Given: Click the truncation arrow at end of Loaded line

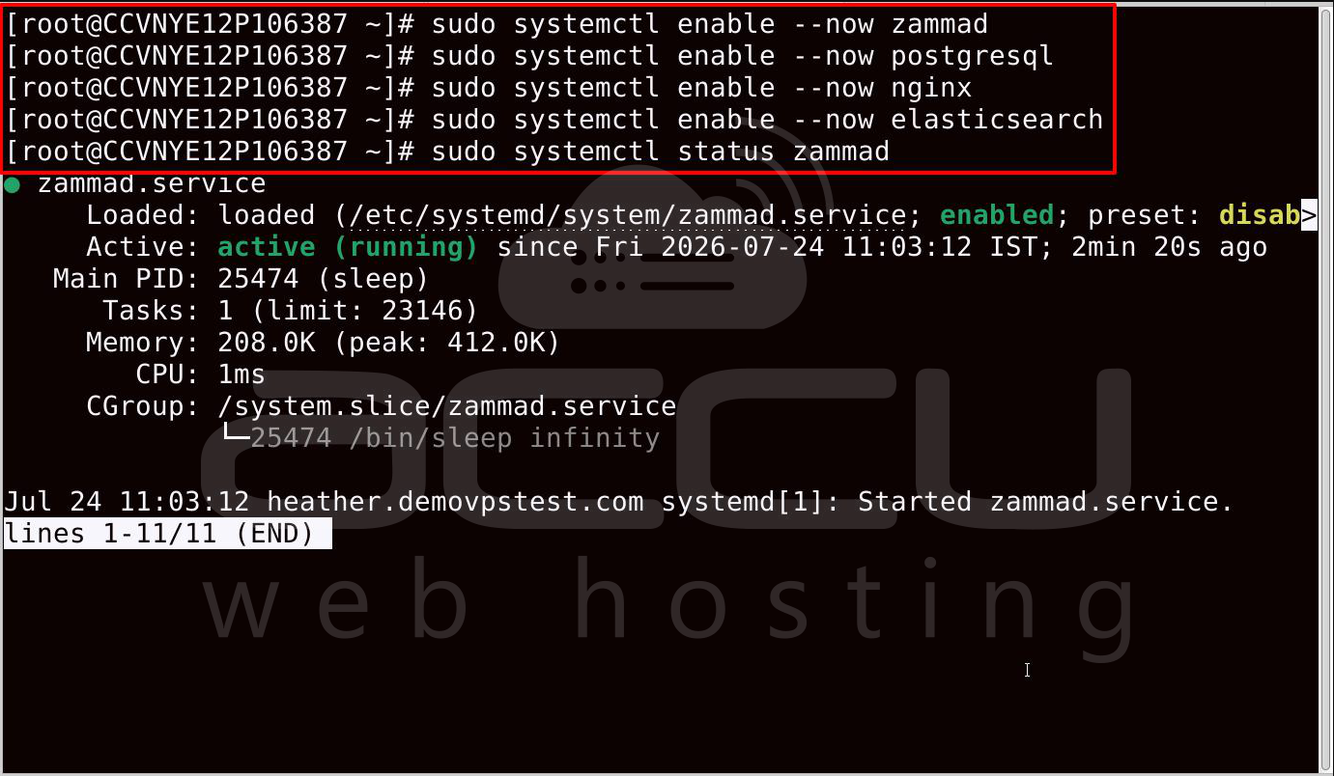Looking at the screenshot, I should 1309,215.
